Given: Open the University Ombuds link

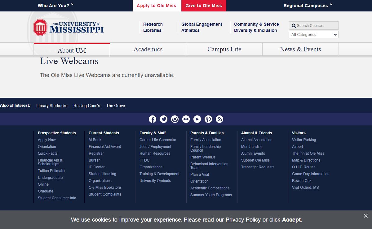Looking at the screenshot, I should coord(155,181).
